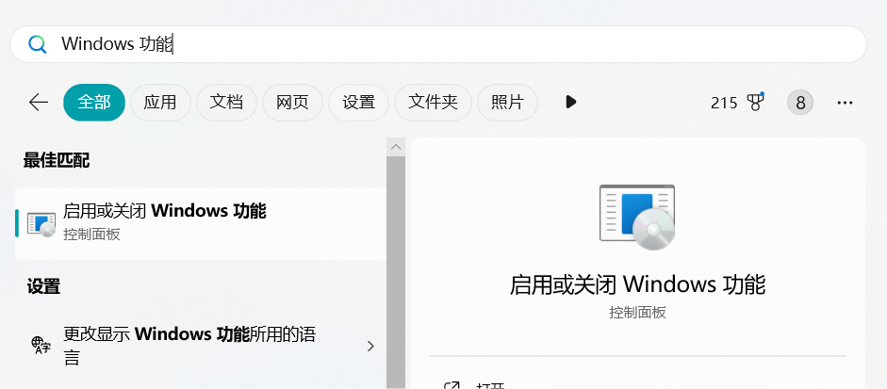Viewport: 887px width, 389px height.
Task: Click the results list scrollbar up arrow
Action: coord(396,147)
